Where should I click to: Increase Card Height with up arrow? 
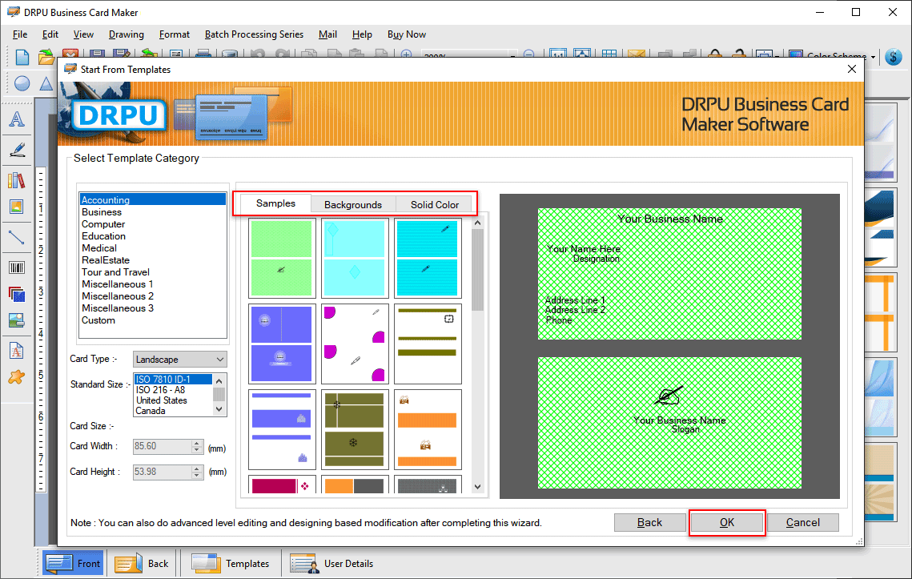point(197,468)
